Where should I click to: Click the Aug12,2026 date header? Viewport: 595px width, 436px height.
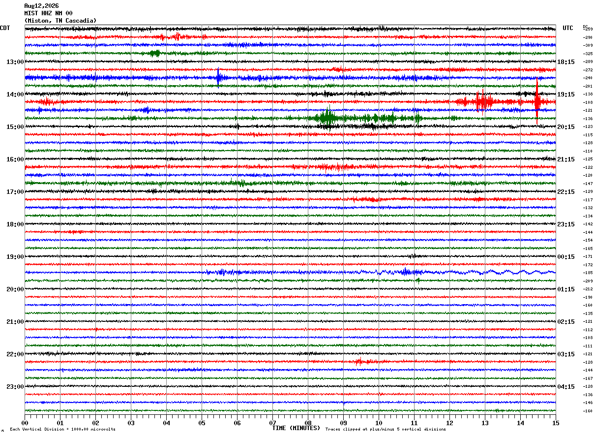tap(41, 6)
